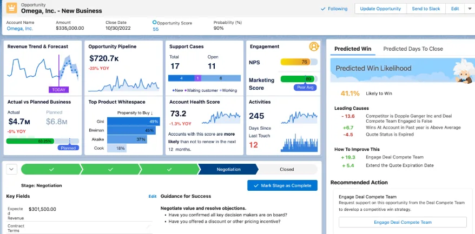Click the -4.5 Quote Status is Expired cause
This screenshot has width=475, height=234.
click(x=377, y=135)
